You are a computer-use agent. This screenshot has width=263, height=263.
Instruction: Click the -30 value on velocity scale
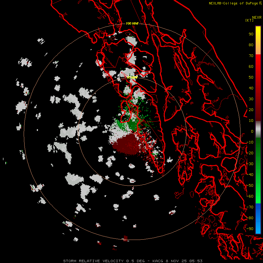250,164
